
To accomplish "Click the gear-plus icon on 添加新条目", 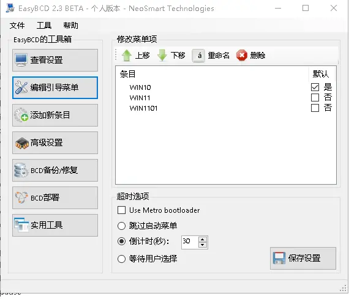I will pos(21,115).
